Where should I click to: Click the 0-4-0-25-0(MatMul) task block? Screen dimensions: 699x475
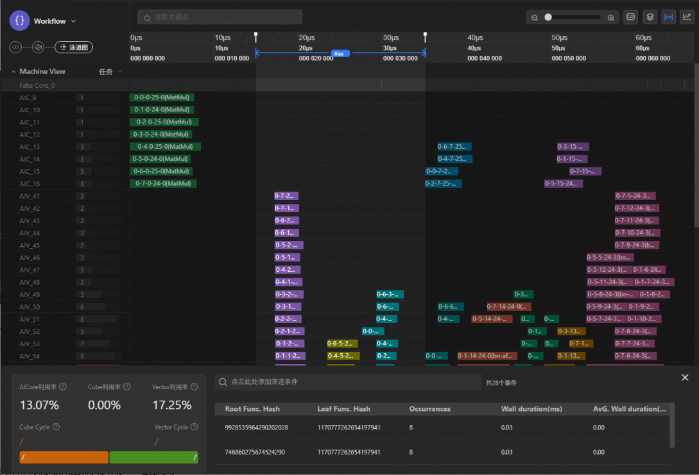pos(165,147)
